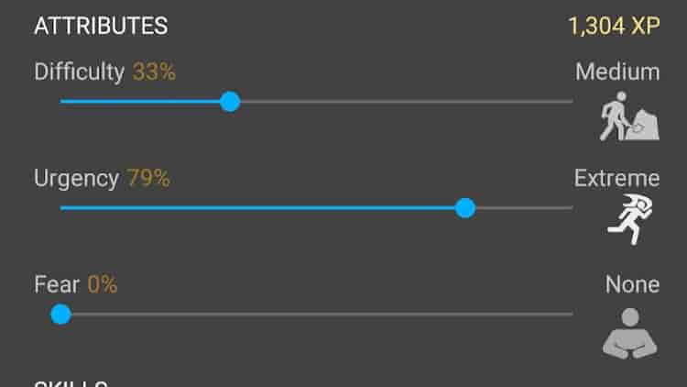Click the Difficulty slider's unfilled gray track

click(403, 101)
